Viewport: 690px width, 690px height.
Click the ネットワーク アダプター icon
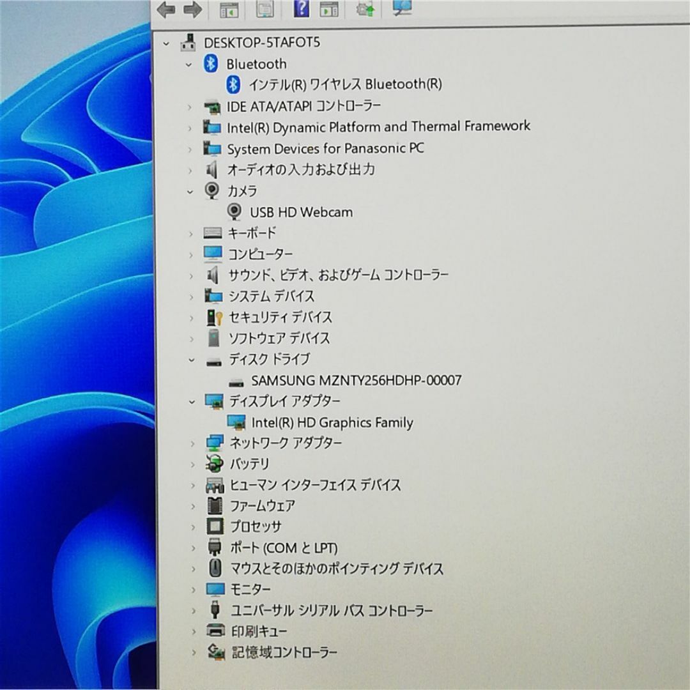click(x=215, y=443)
